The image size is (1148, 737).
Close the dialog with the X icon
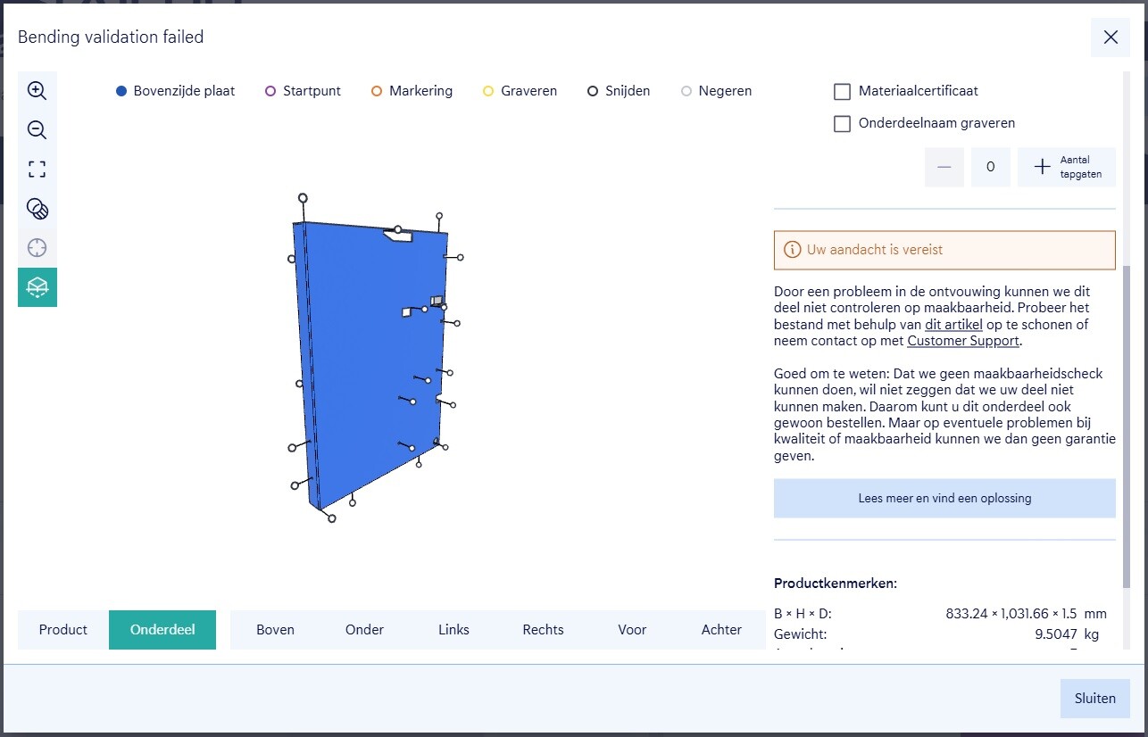click(1110, 37)
